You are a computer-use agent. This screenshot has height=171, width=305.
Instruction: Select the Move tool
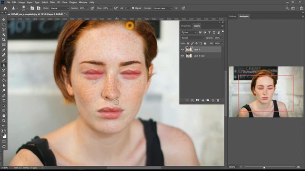4,19
